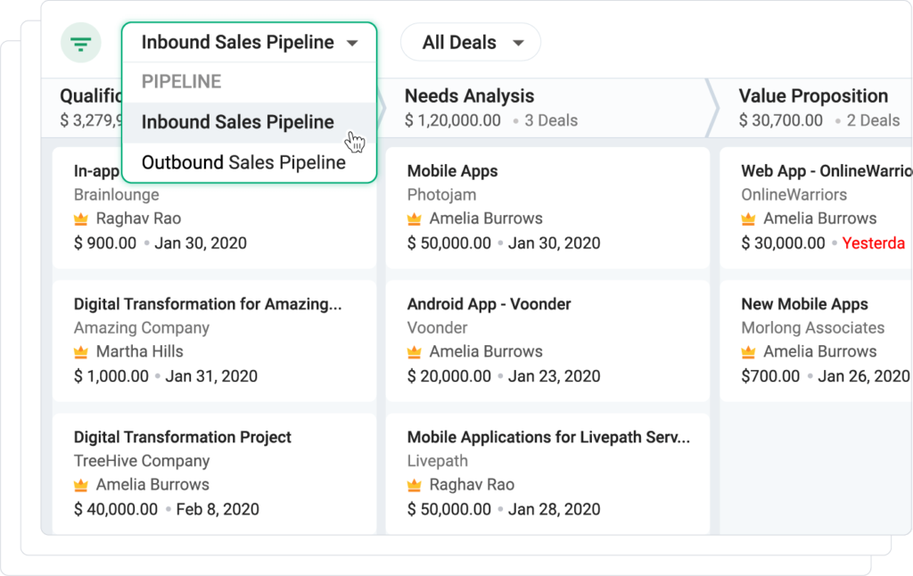Image resolution: width=913 pixels, height=576 pixels.
Task: Click the crown icon beside Raghav Rao in Brainlounge card
Action: [81, 219]
